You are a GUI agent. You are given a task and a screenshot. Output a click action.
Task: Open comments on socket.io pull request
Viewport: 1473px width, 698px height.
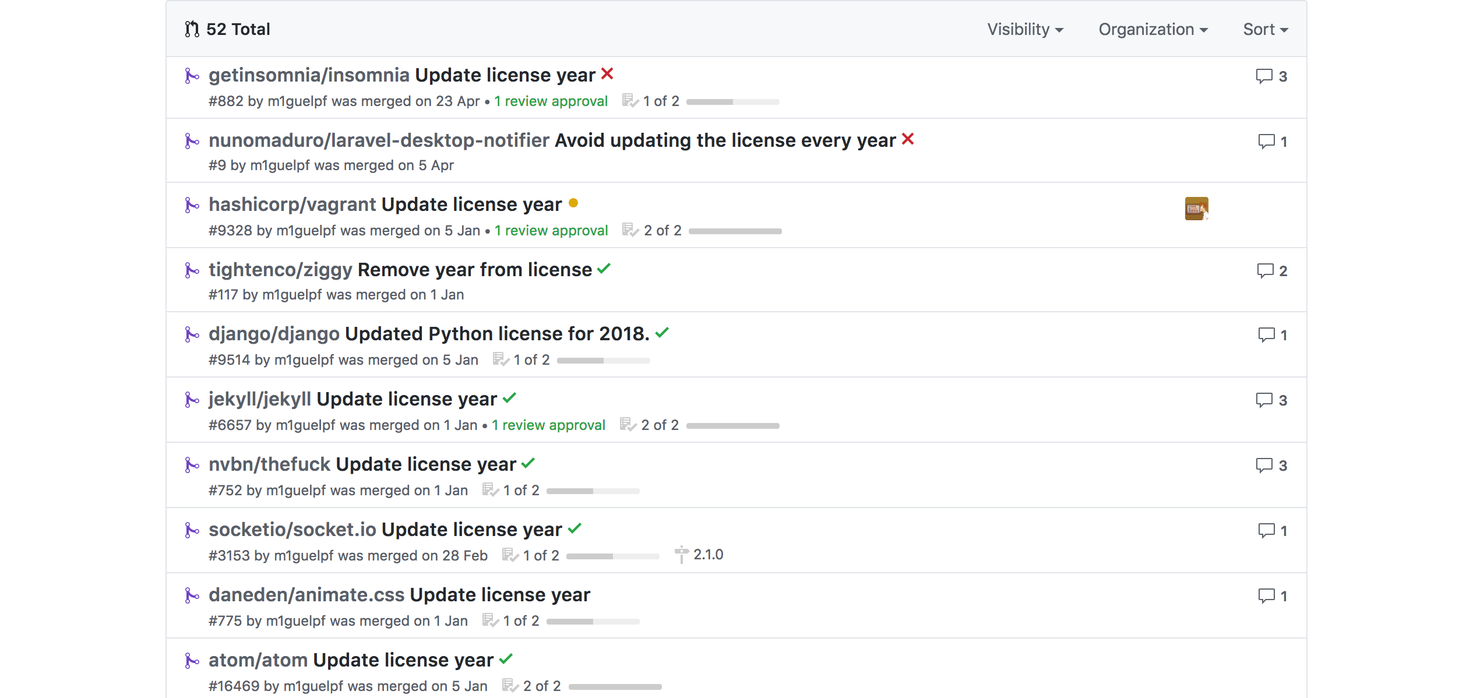point(1273,531)
